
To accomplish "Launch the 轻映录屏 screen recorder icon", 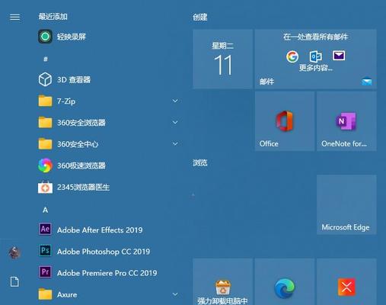I will pyautogui.click(x=45, y=37).
